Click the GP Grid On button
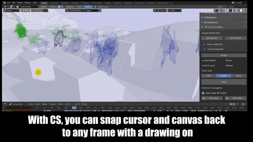Image resolution: width=253 pixels, height=142 pixels. [x=212, y=38]
